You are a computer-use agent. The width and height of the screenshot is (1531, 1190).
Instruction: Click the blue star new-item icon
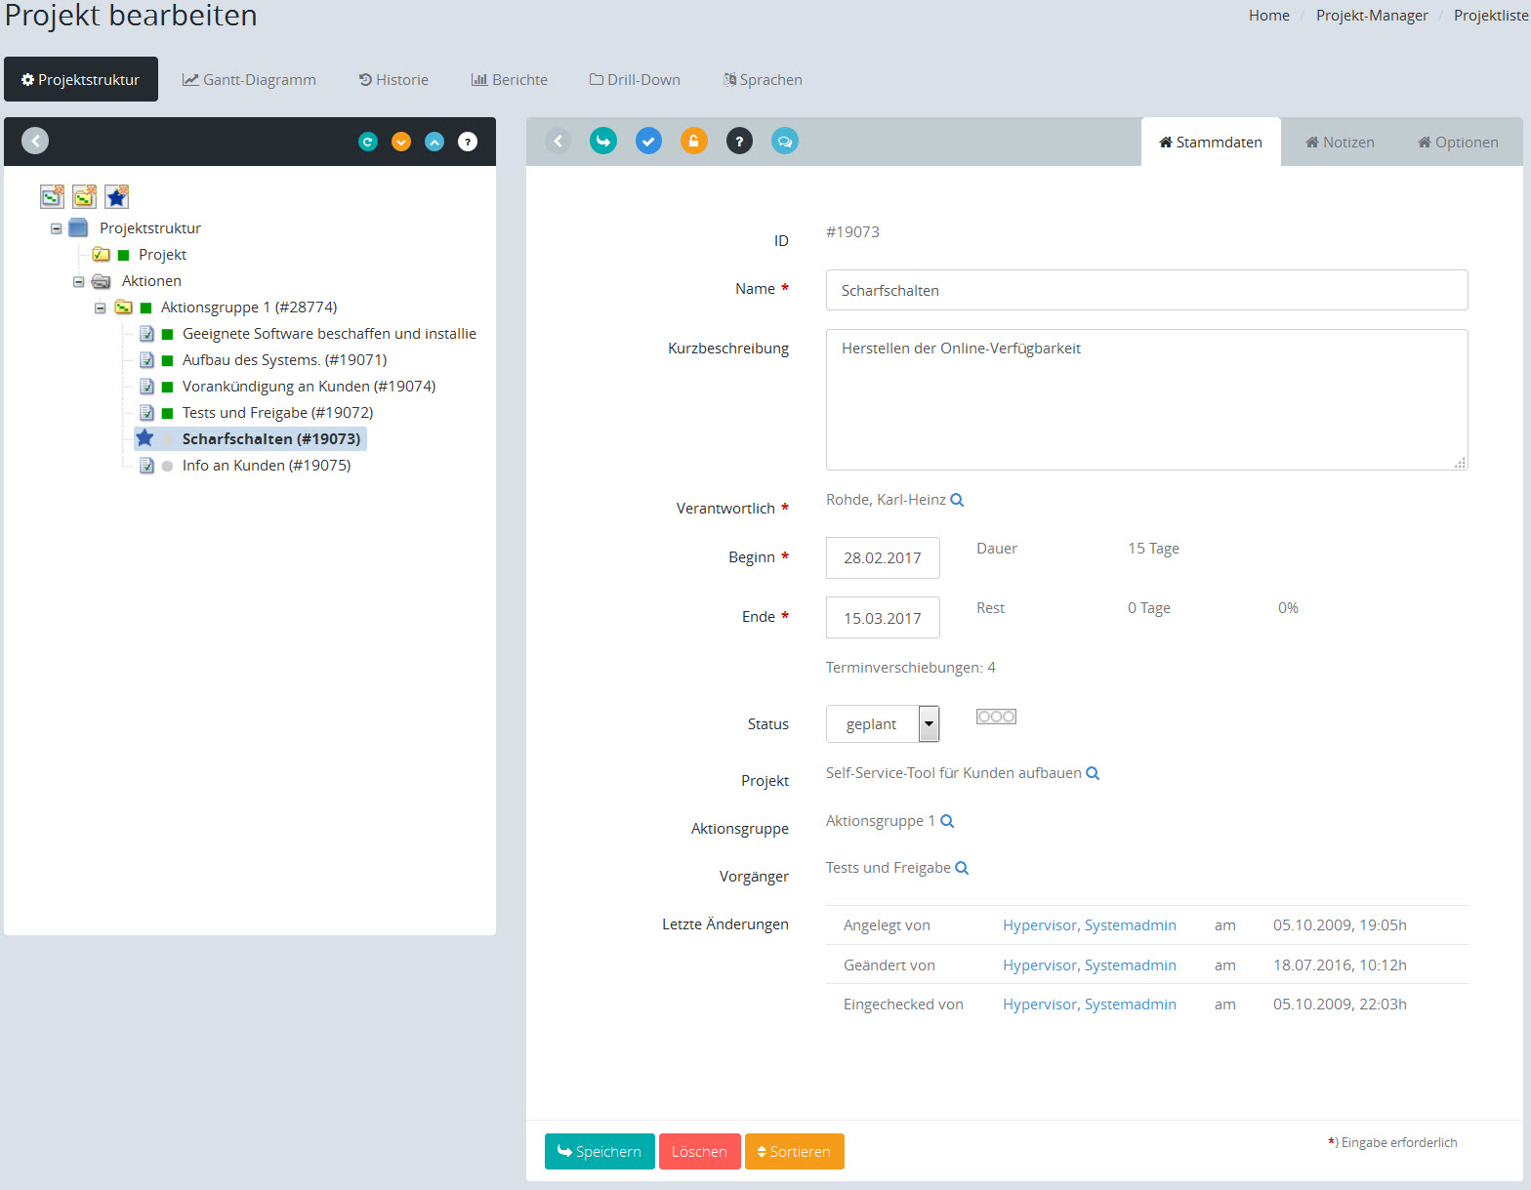coord(117,197)
